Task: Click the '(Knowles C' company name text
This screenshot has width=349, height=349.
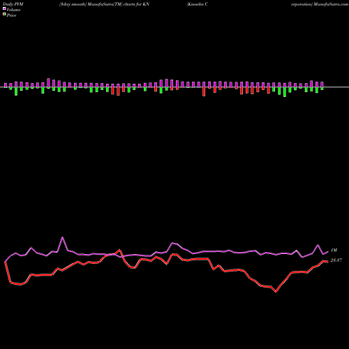Action: click(197, 4)
